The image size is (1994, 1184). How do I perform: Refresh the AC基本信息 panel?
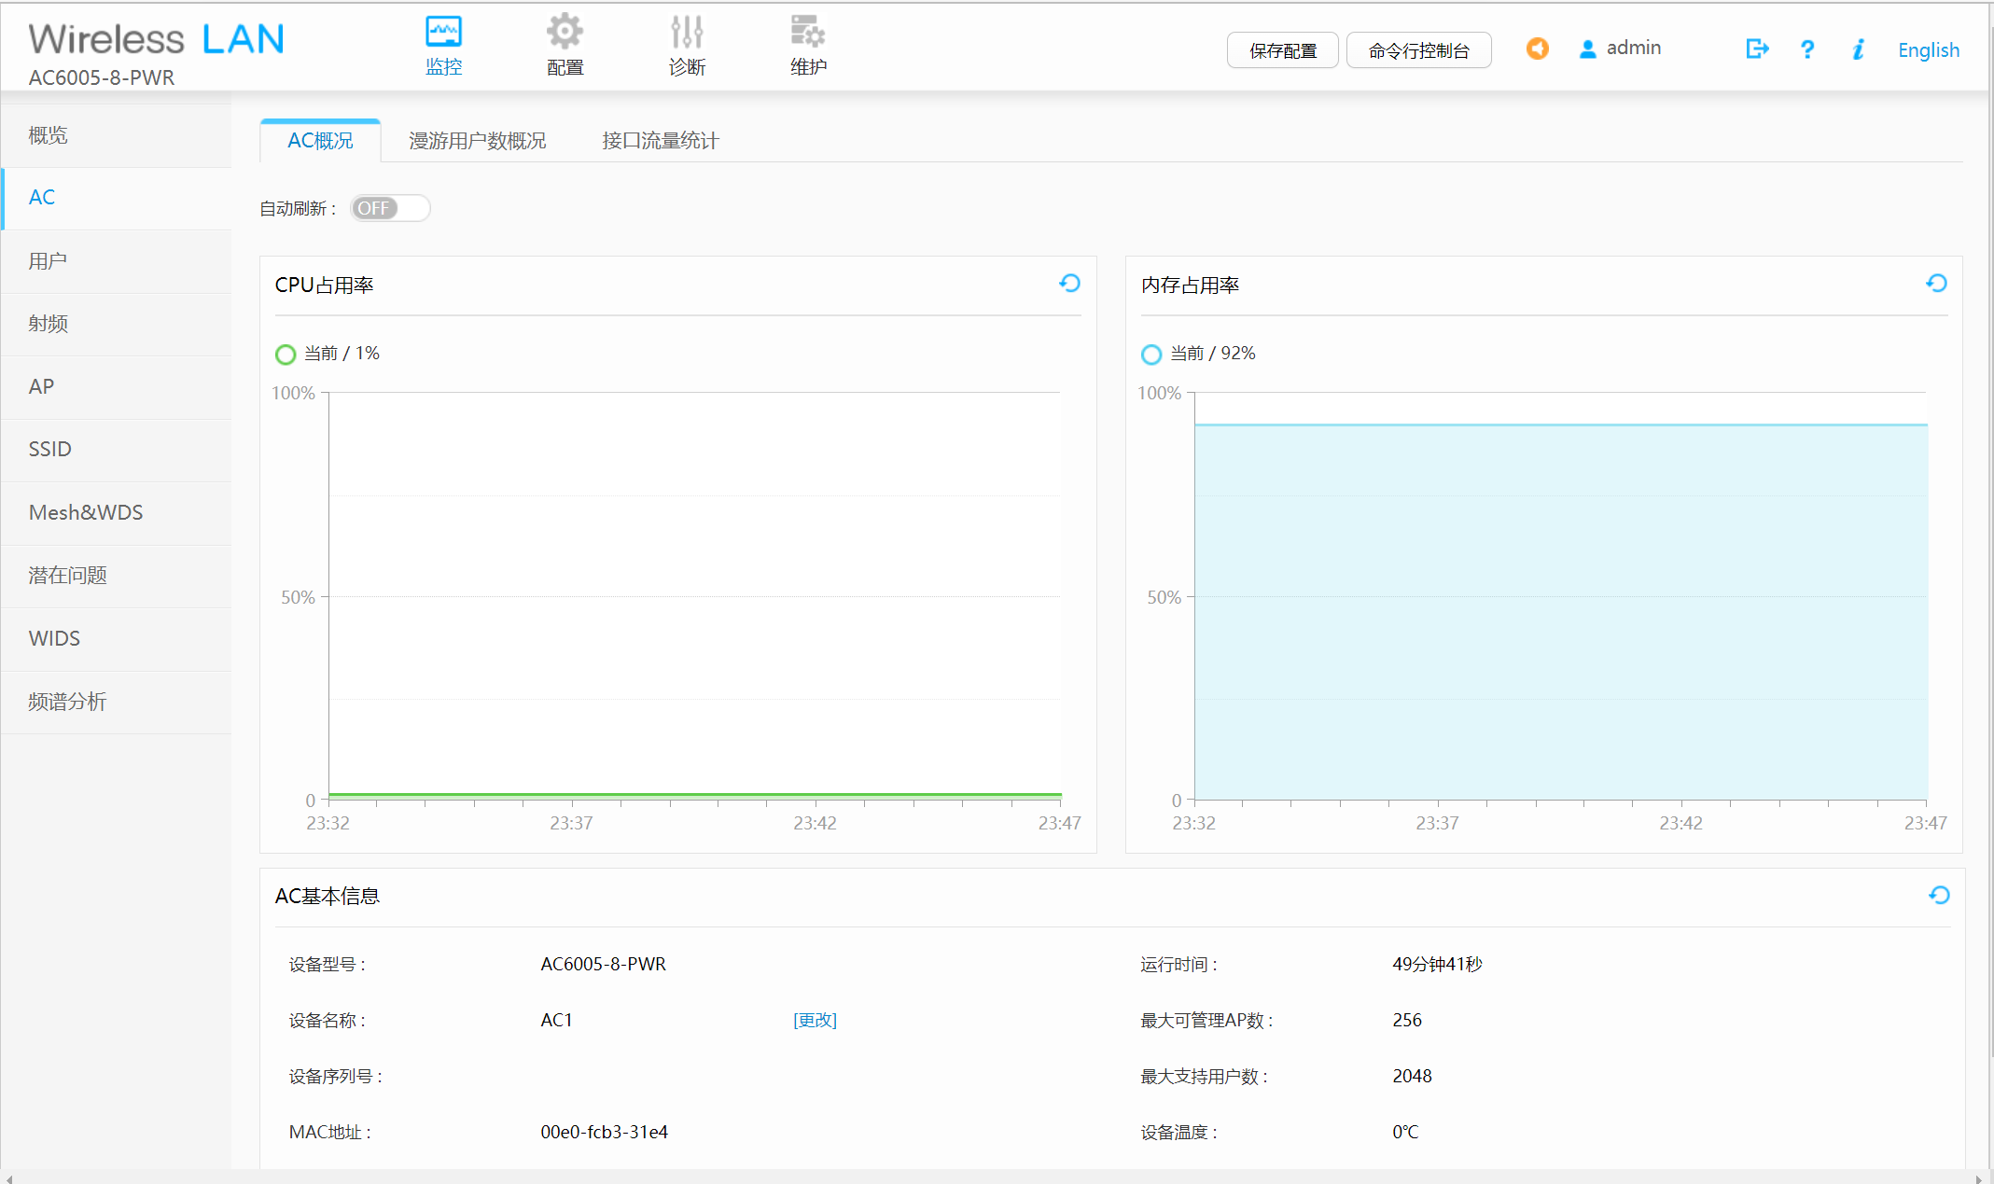coord(1939,895)
